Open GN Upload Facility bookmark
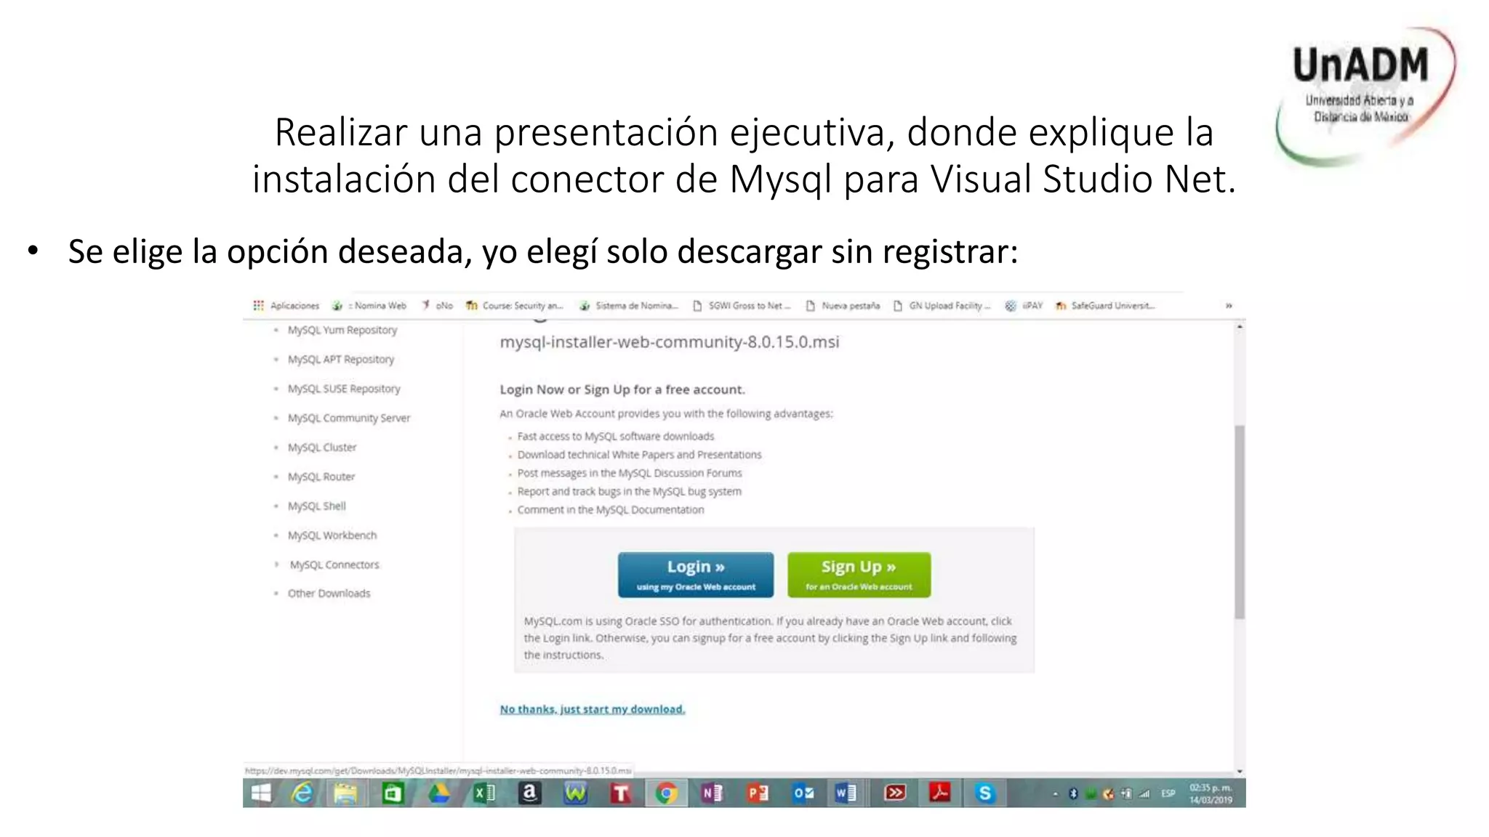1489x837 pixels. 942,306
